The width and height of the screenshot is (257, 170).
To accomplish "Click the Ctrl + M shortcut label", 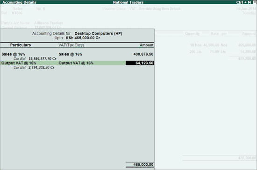I will (x=243, y=2).
